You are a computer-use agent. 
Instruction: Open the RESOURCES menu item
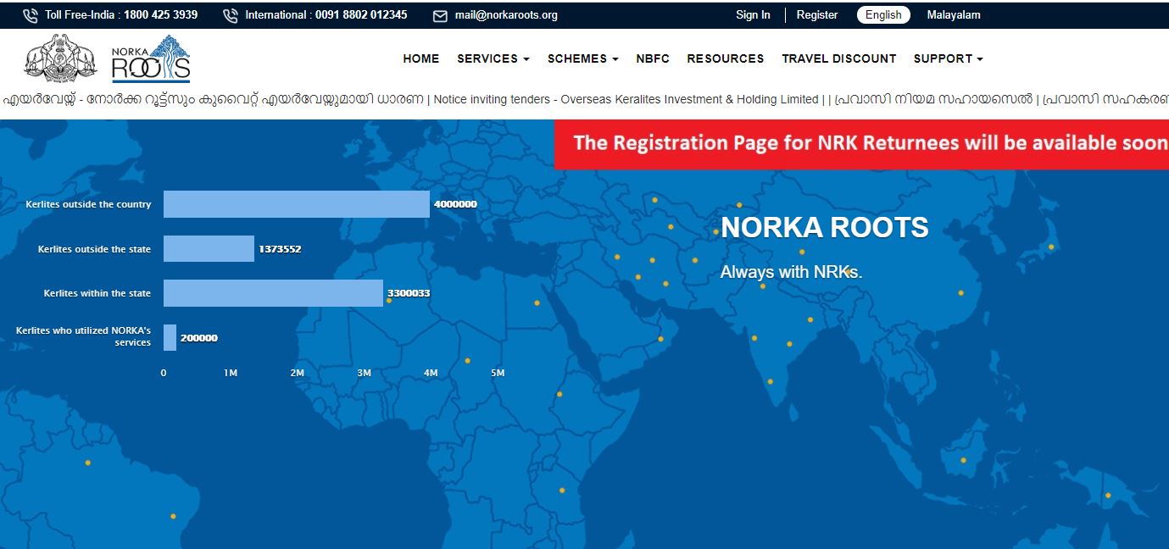point(726,58)
